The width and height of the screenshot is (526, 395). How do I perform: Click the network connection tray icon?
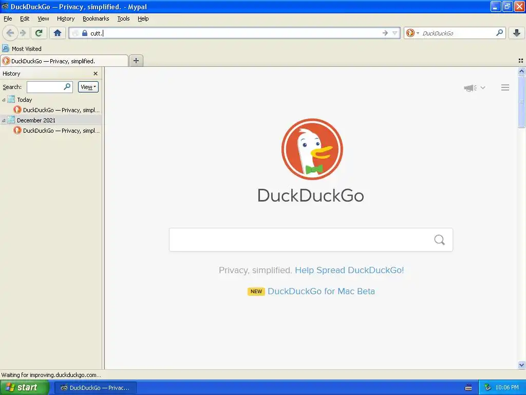coord(487,388)
